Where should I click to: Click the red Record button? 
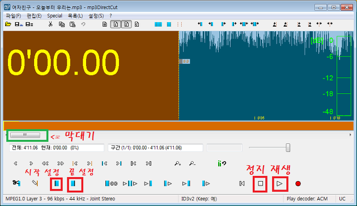point(298,183)
